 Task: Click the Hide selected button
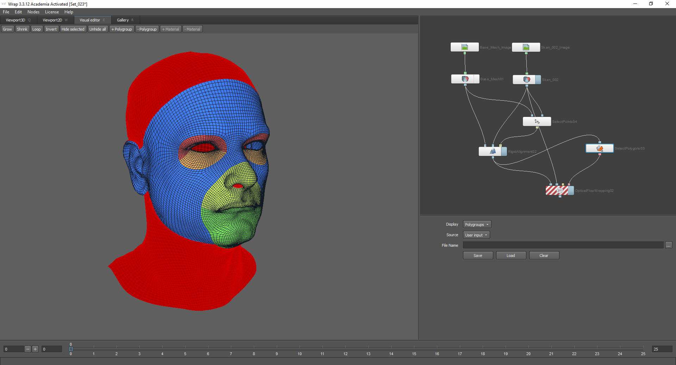pos(73,29)
